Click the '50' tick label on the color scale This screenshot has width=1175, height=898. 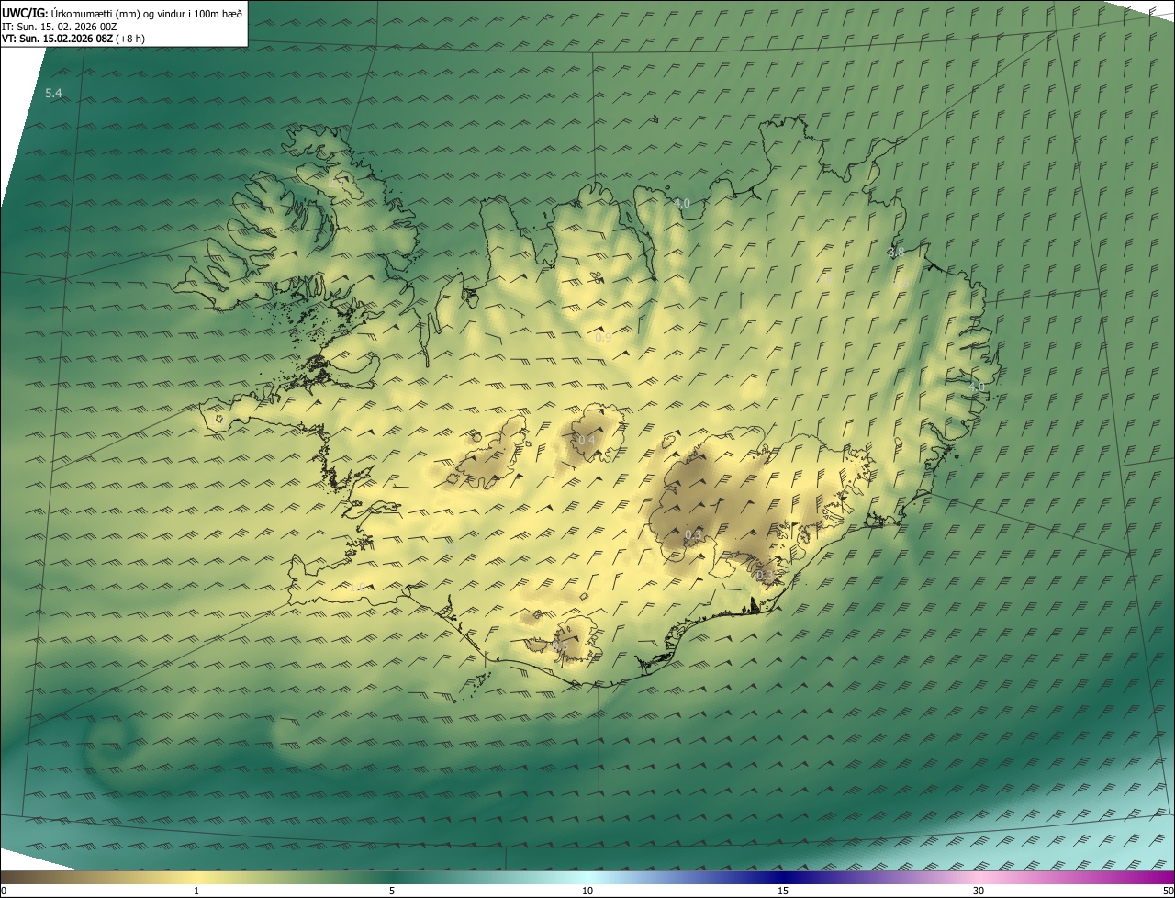(x=1168, y=891)
